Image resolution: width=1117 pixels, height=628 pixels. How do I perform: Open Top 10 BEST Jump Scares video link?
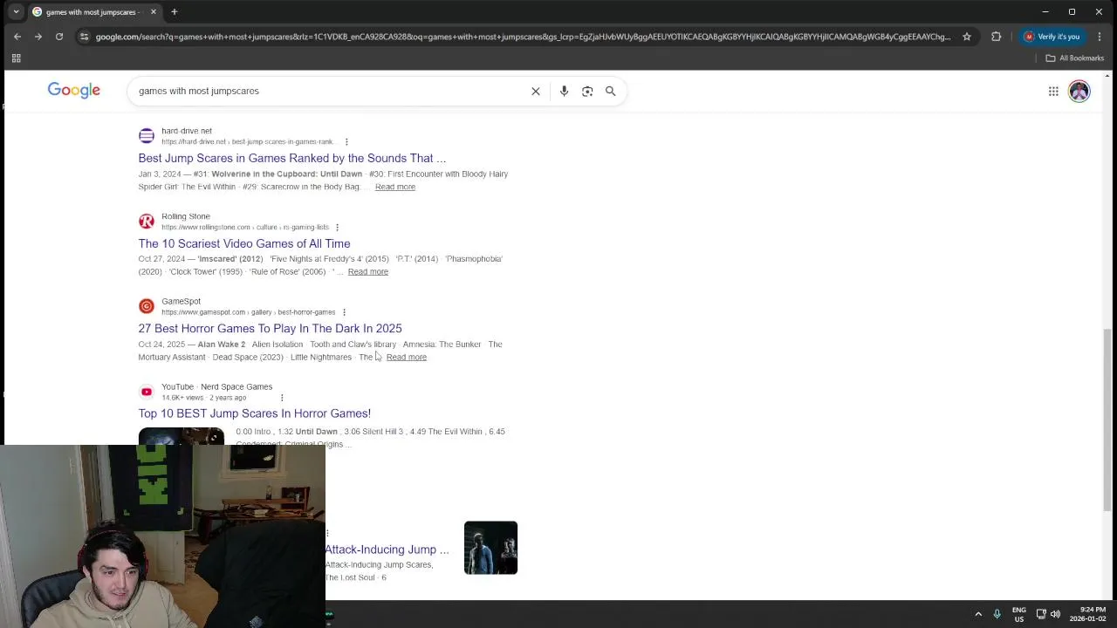pyautogui.click(x=254, y=413)
